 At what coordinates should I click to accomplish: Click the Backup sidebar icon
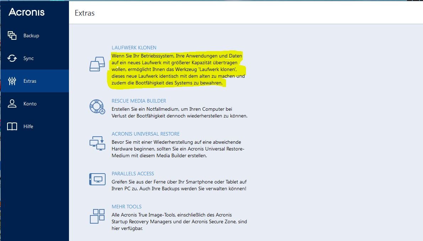(12, 35)
